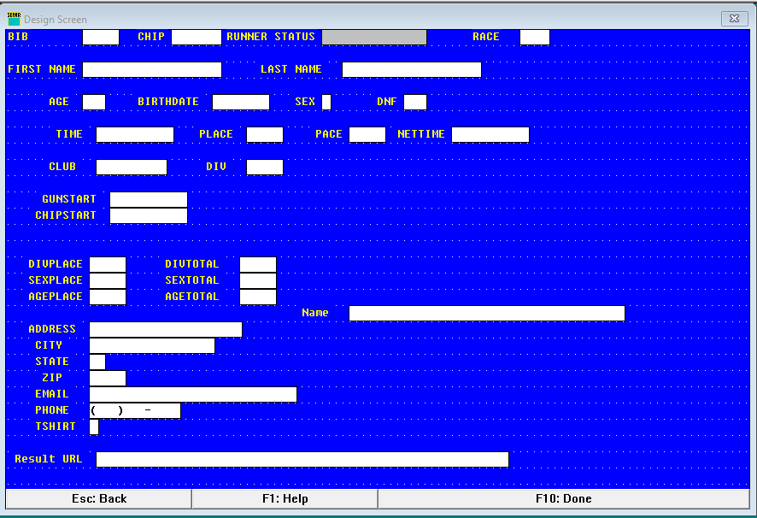
Task: Click the STATE field
Action: (97, 362)
